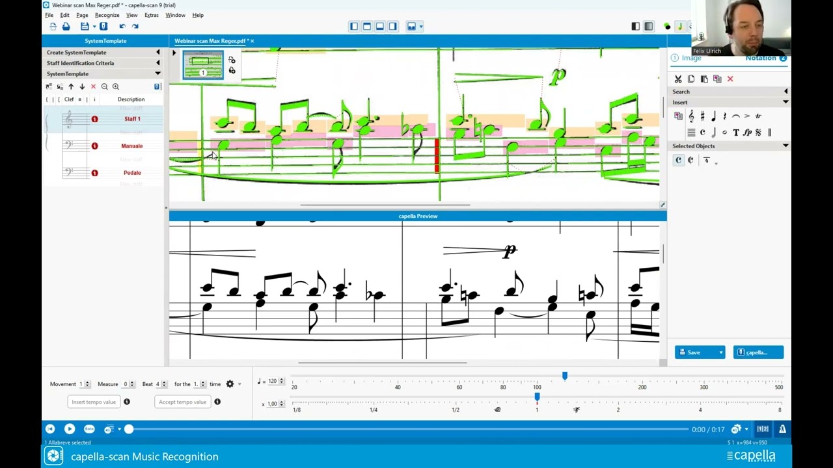Click the red Delete X in Notation panel
This screenshot has width=833, height=468.
coord(730,79)
